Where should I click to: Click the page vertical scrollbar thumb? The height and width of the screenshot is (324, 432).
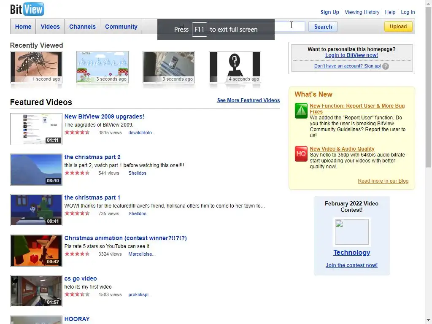pos(429,87)
